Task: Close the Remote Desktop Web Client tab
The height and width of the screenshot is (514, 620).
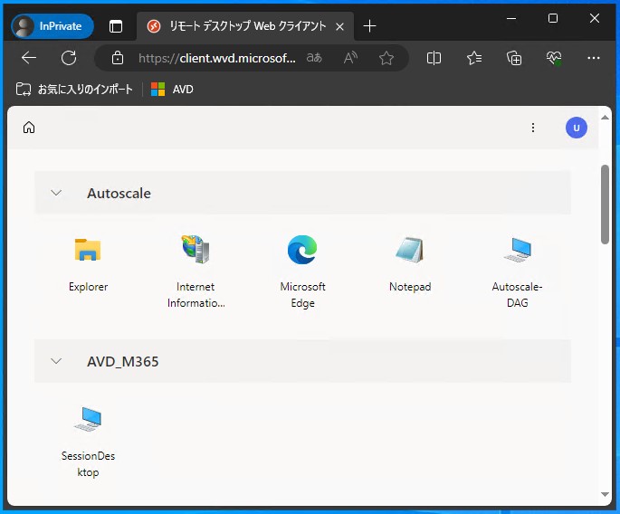Action: [339, 27]
